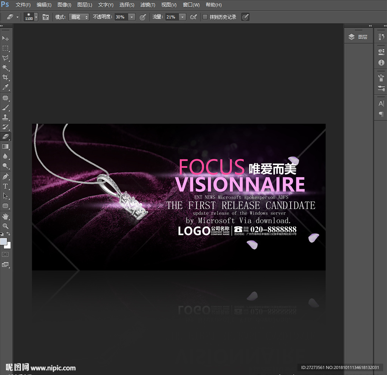Expand the opacity 30% dropdown arrow
This screenshot has height=375, width=387.
click(132, 17)
